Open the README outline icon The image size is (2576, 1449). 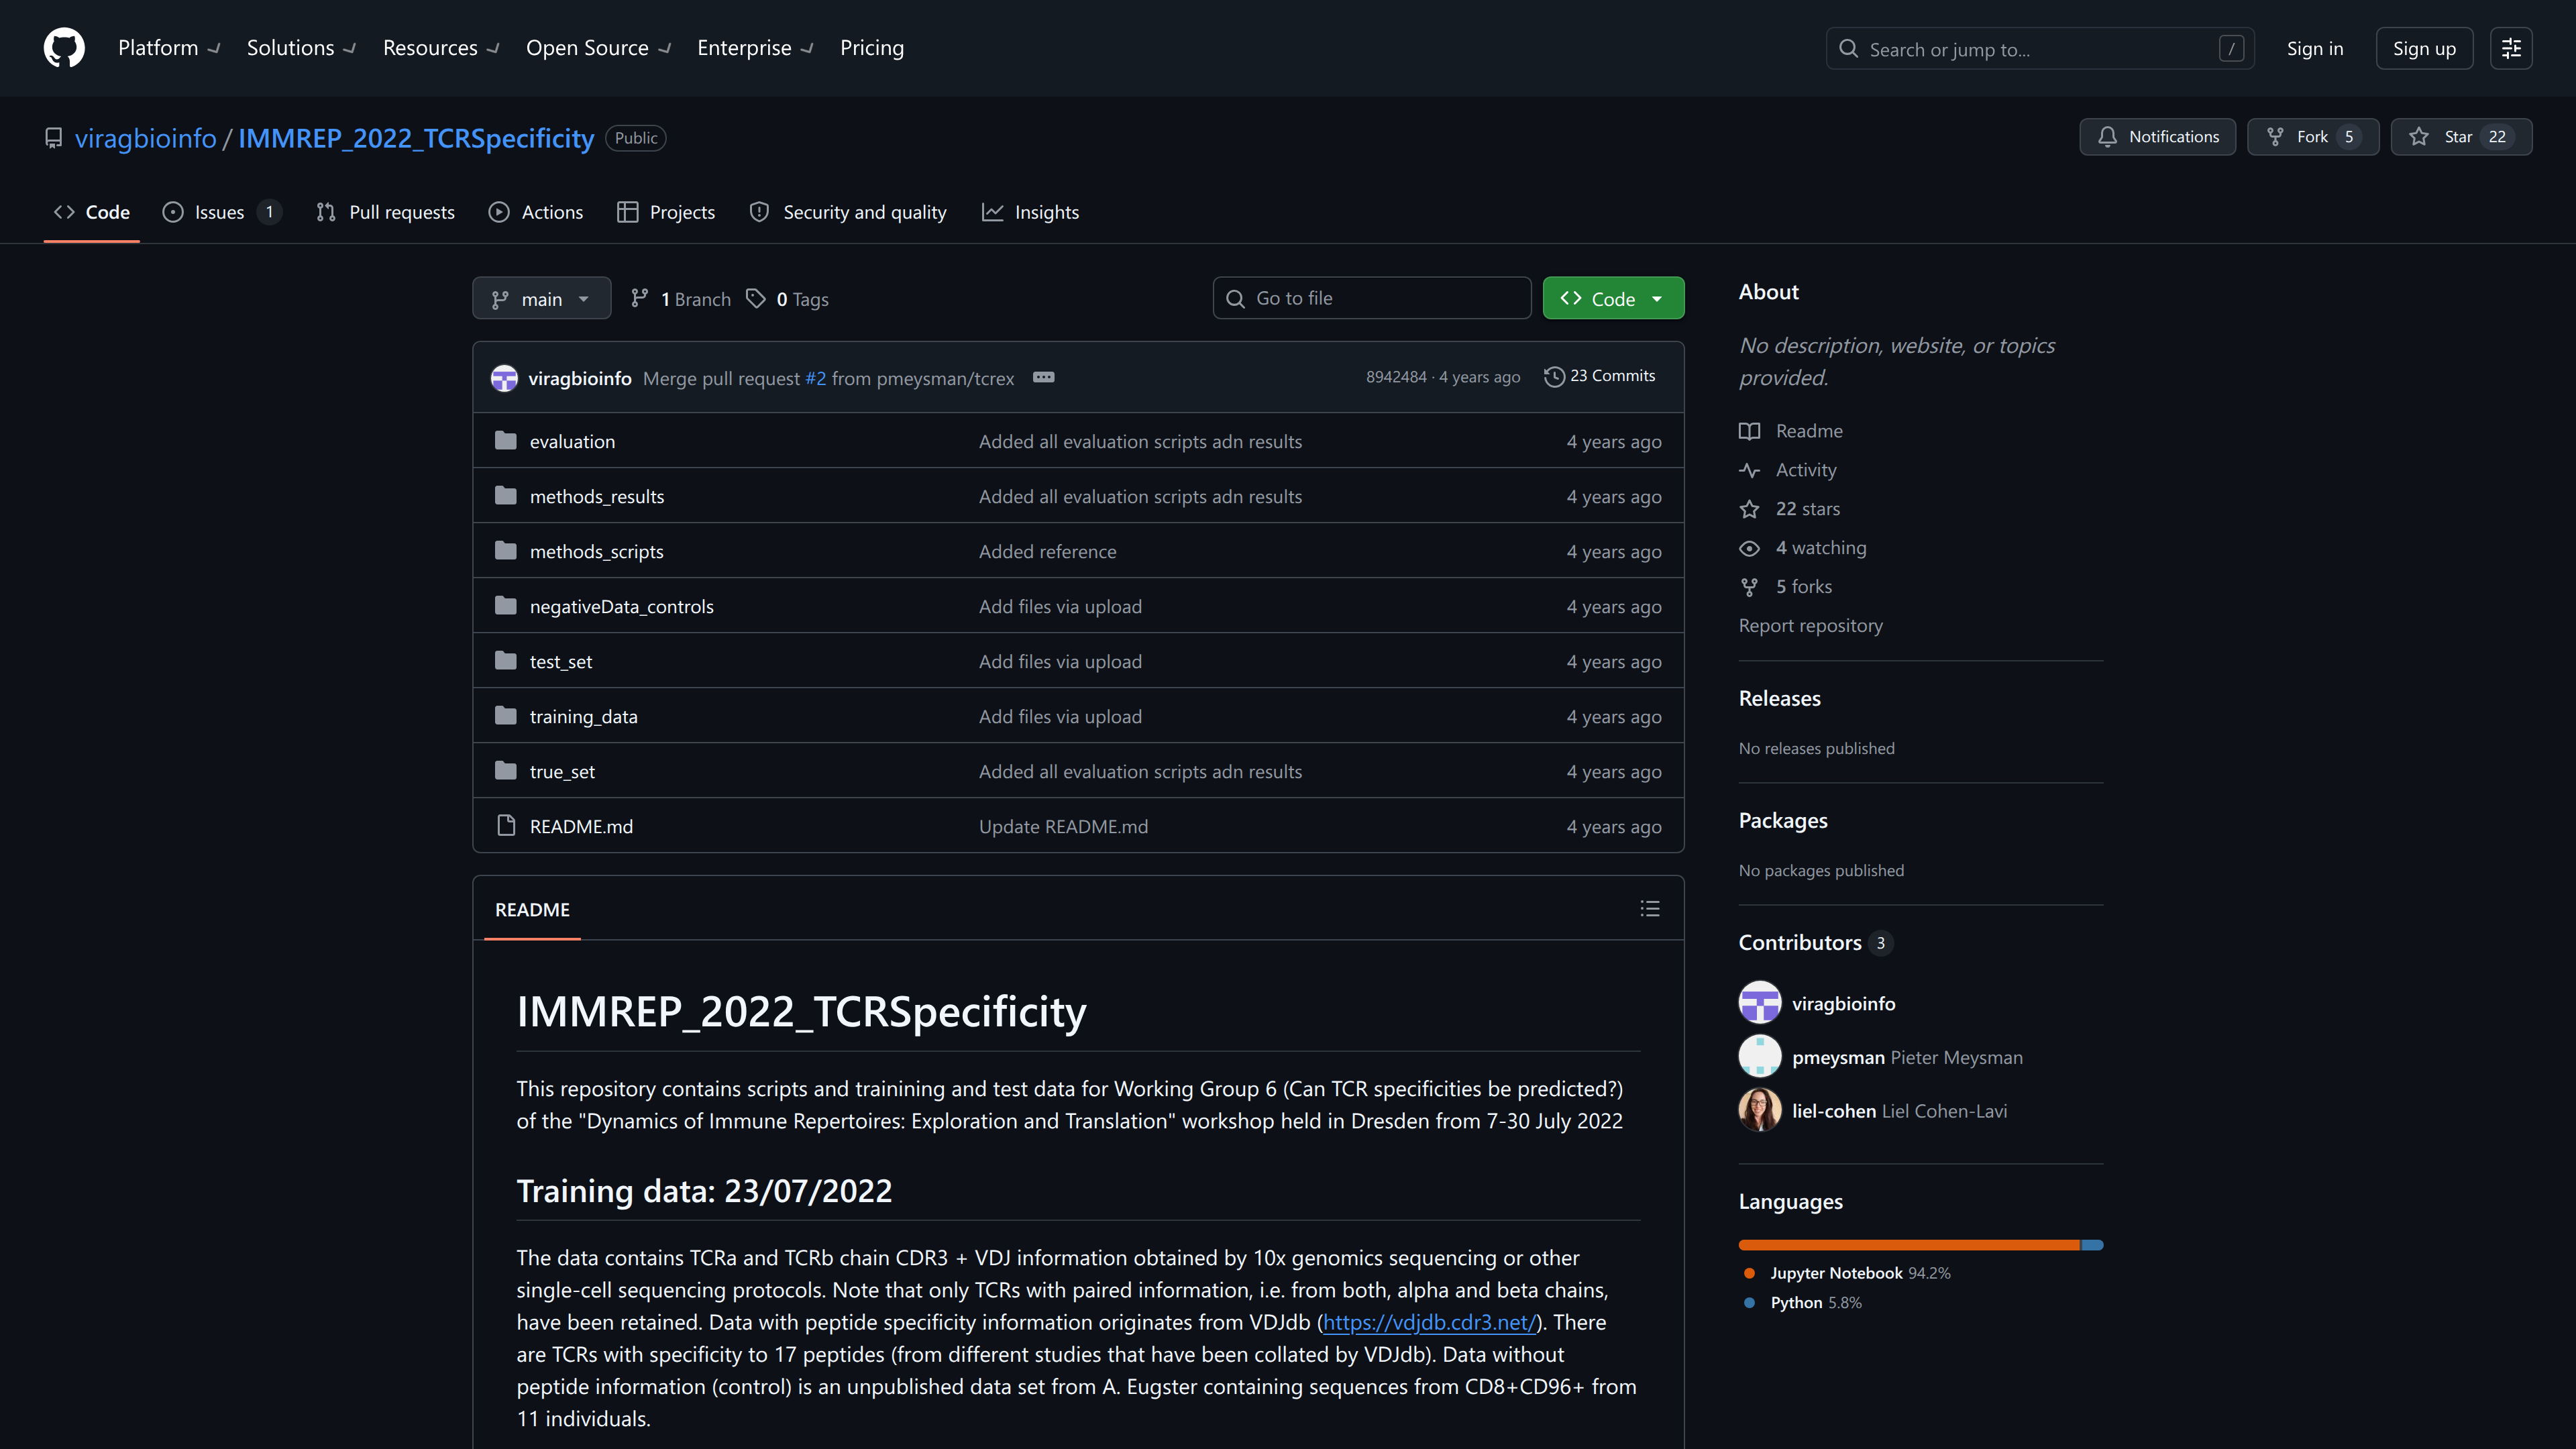1650,909
